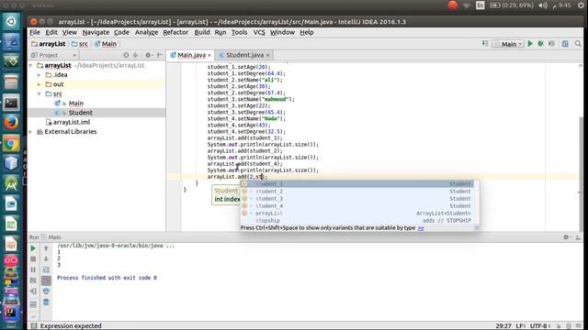The image size is (588, 330).
Task: Select arrayList.iml file in tree
Action: (x=72, y=122)
